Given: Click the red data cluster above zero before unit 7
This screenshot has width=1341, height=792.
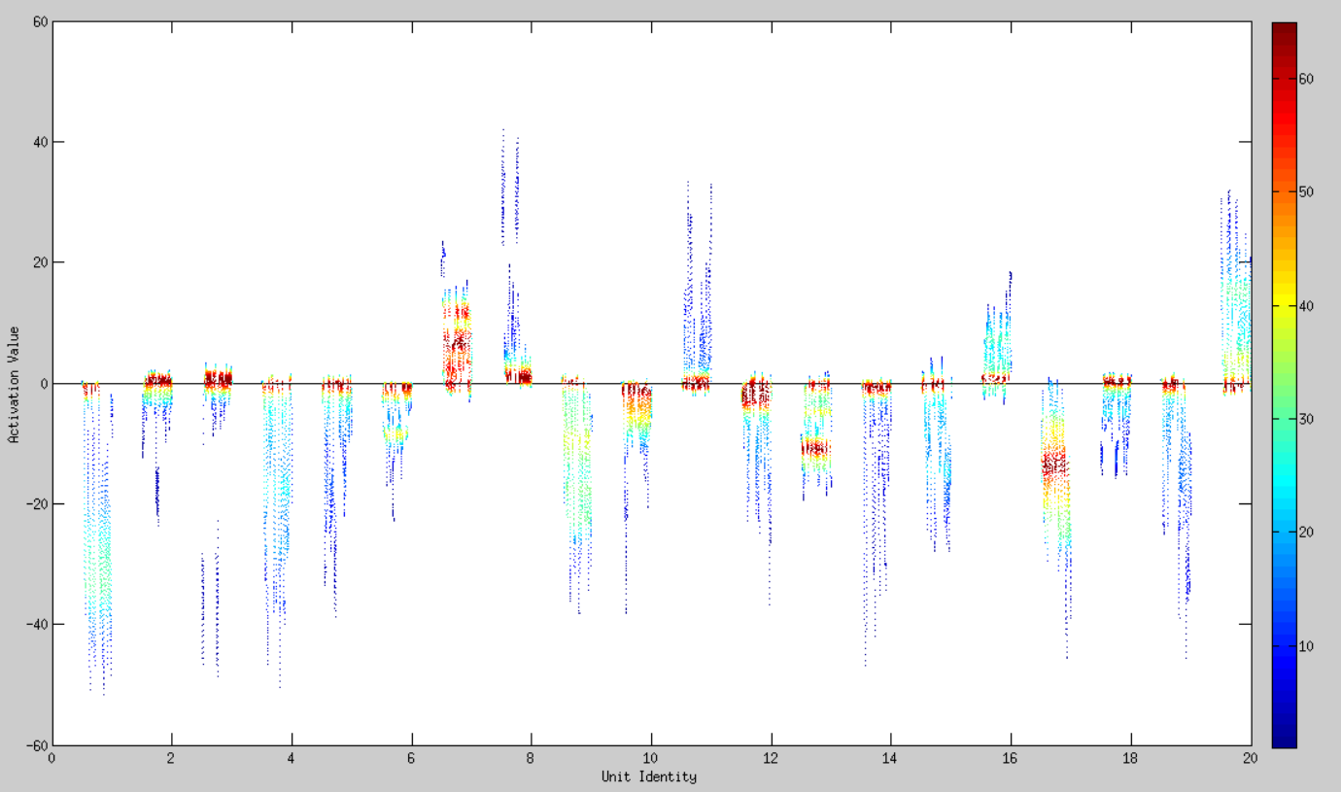Looking at the screenshot, I should click(458, 335).
